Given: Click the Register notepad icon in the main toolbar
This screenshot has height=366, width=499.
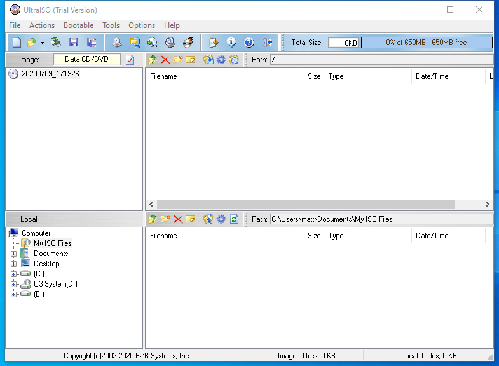Looking at the screenshot, I should tap(214, 43).
